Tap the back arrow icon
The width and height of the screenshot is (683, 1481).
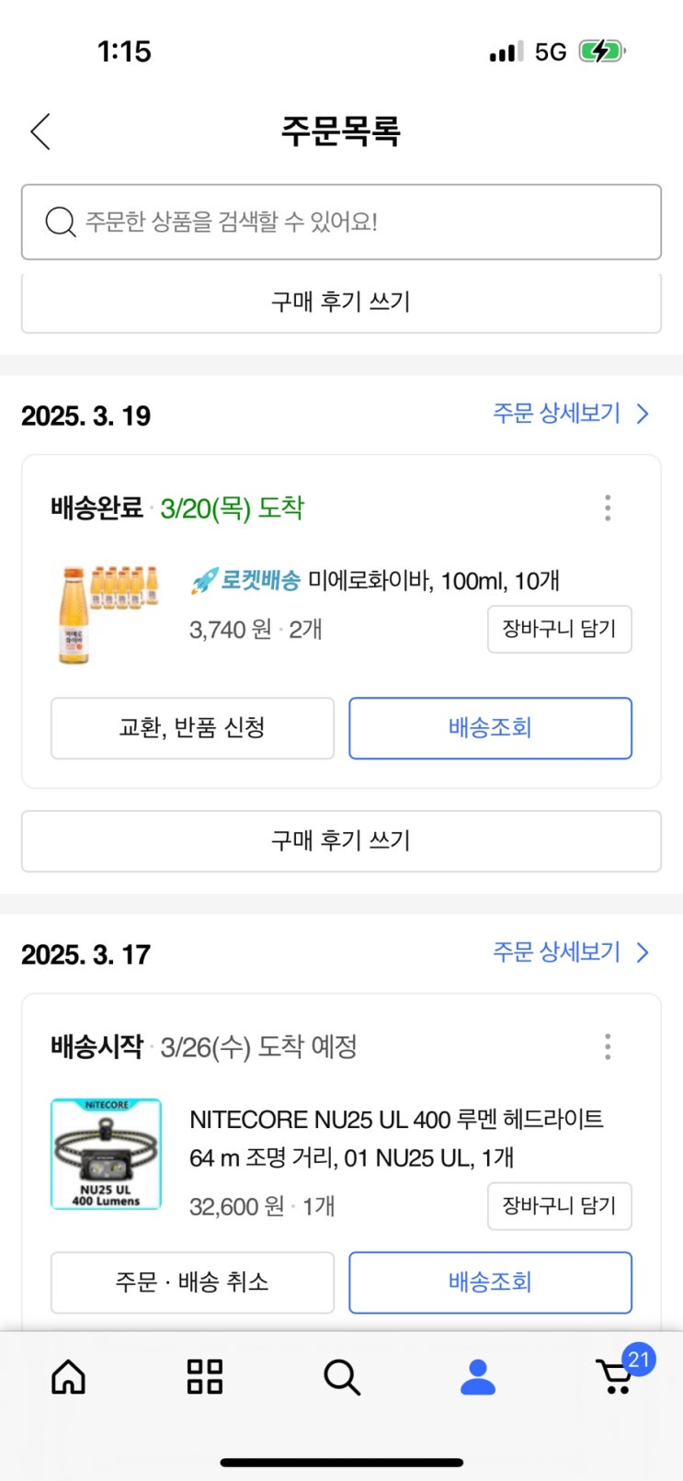(x=40, y=131)
